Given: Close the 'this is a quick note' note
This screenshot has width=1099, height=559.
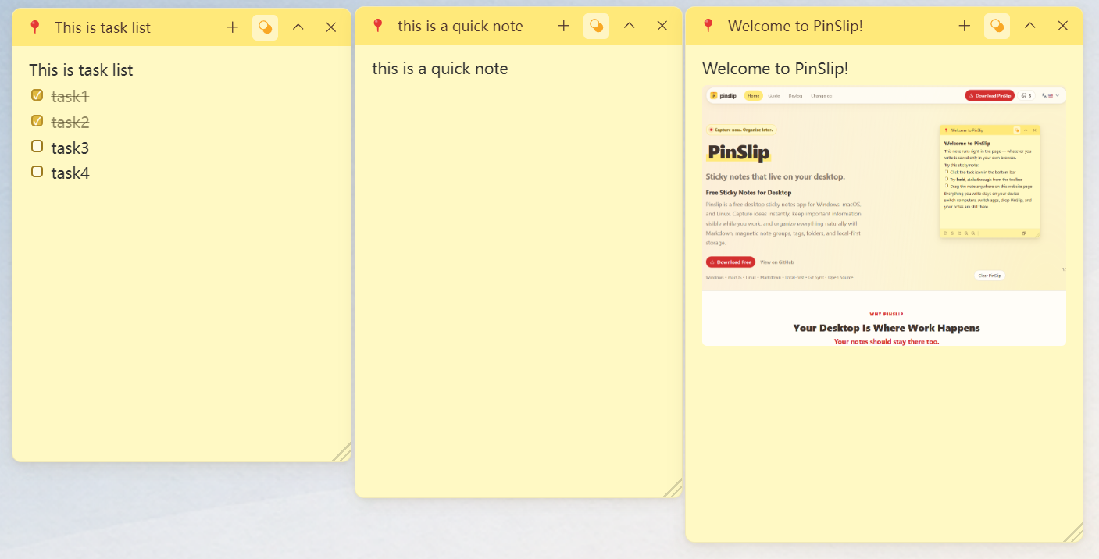Looking at the screenshot, I should [x=662, y=26].
